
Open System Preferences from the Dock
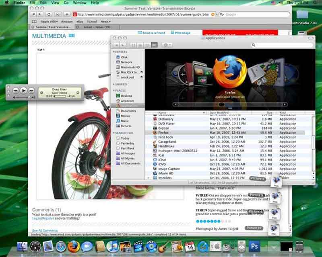(216, 246)
